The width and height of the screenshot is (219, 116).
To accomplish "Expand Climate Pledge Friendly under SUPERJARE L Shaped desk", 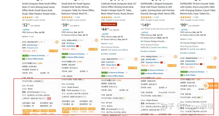I will 166,41.
